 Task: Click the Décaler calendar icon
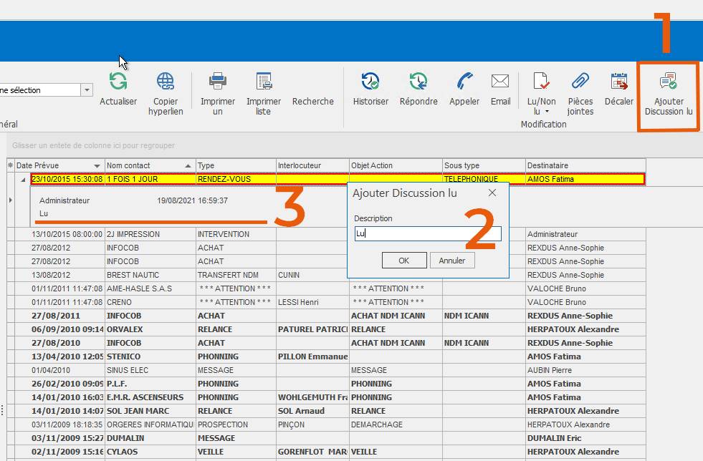coord(618,81)
